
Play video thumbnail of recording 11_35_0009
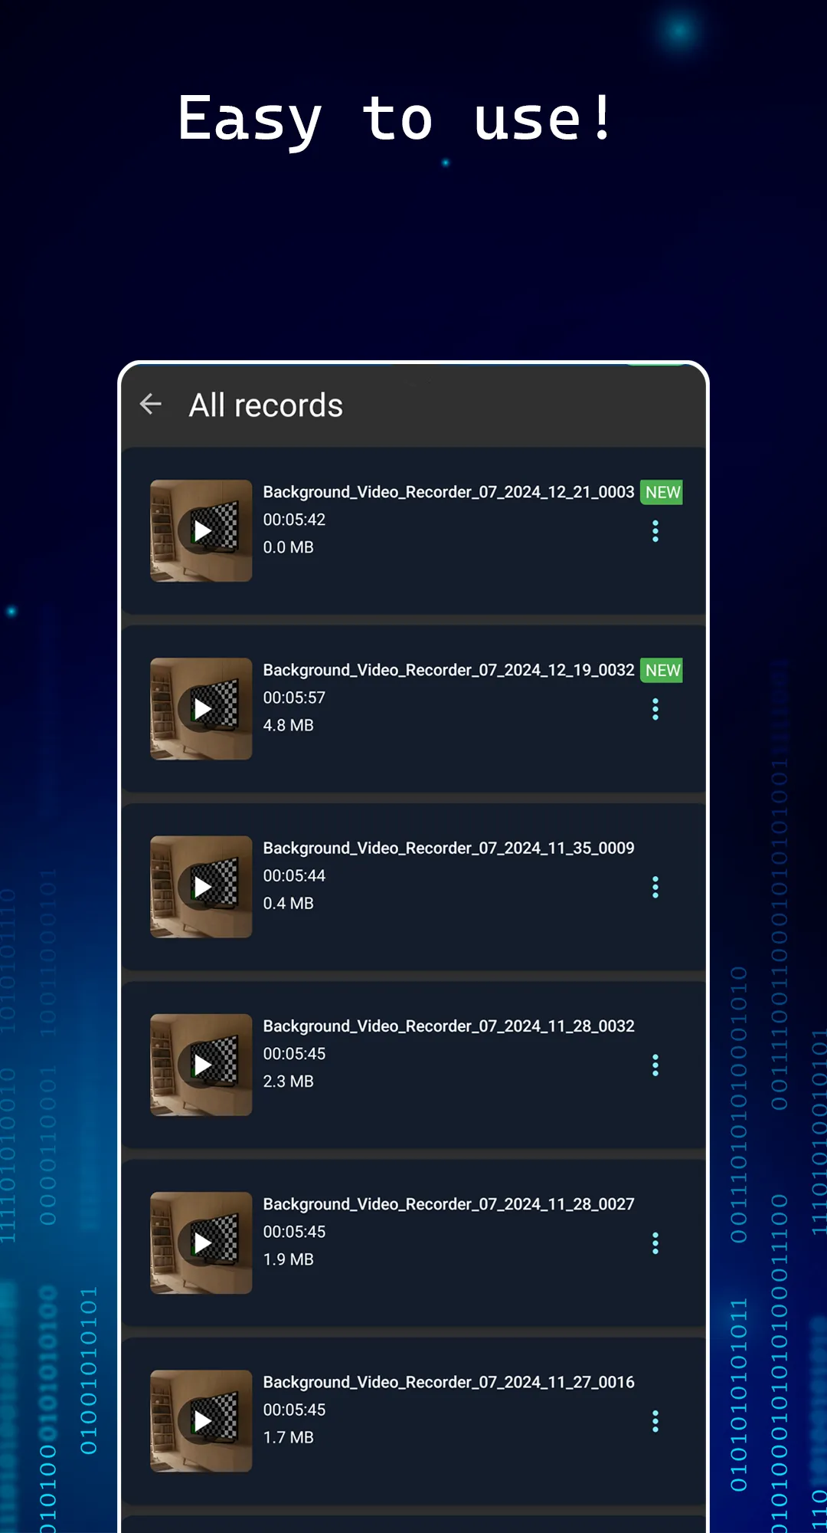click(x=201, y=887)
